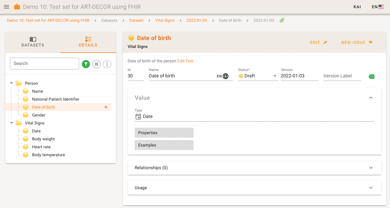The height and width of the screenshot is (208, 390).
Task: Click the globe language icon in Name field
Action: pos(226,76)
